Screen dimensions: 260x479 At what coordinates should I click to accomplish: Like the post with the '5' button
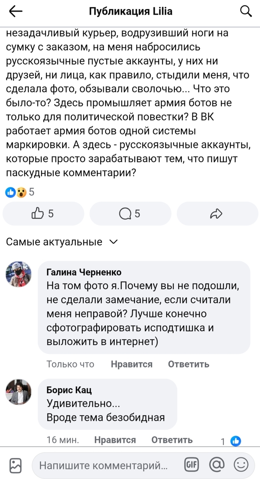(x=43, y=213)
